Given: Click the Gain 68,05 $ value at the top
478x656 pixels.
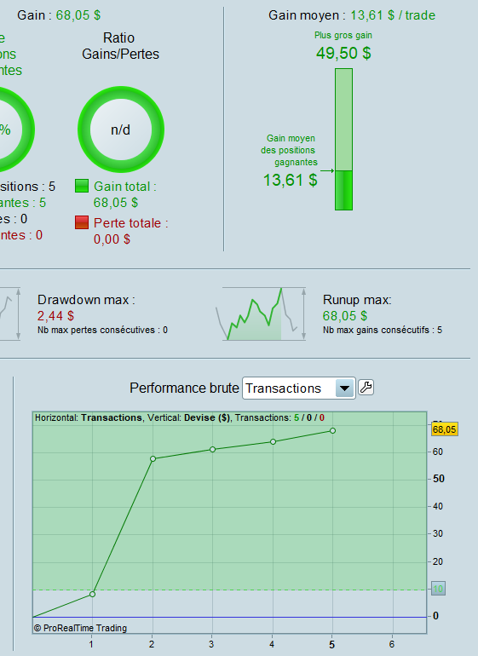Looking at the screenshot, I should pos(78,15).
